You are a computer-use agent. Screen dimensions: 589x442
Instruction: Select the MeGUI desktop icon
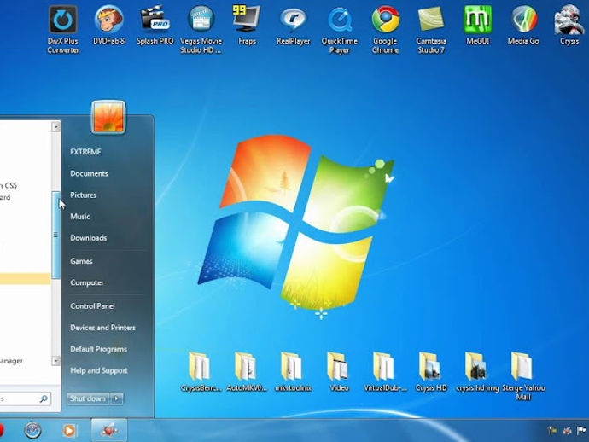(x=477, y=26)
